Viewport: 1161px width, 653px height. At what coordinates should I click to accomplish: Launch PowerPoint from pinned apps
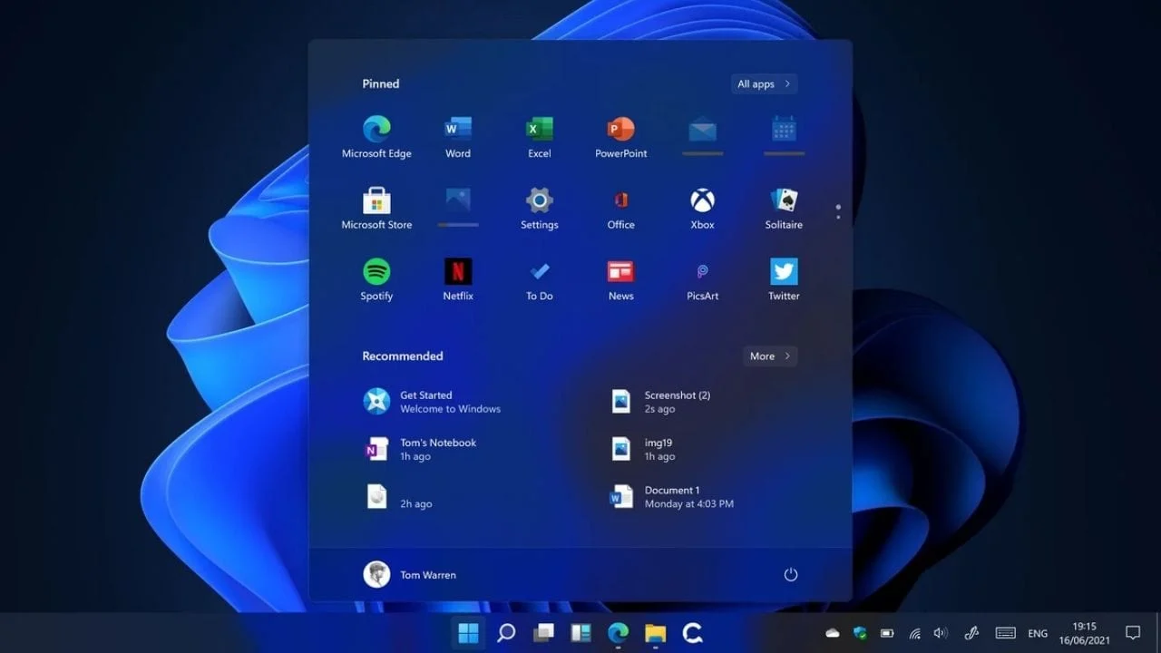[621, 137]
